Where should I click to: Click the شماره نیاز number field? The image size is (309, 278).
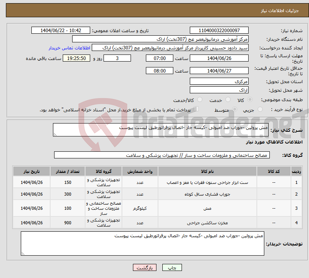tap(219, 31)
